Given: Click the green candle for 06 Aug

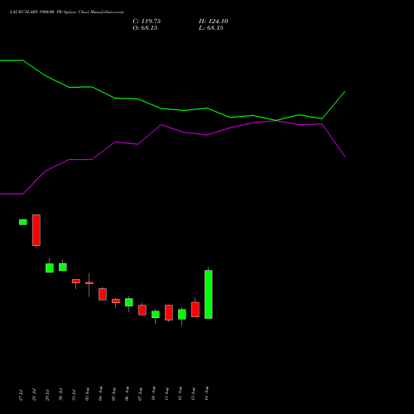Looking at the screenshot, I should pyautogui.click(x=129, y=302).
